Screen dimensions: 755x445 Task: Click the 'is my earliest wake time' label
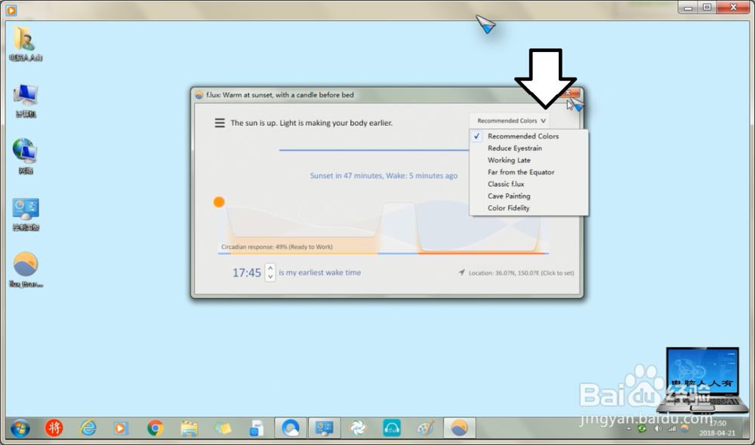[319, 272]
